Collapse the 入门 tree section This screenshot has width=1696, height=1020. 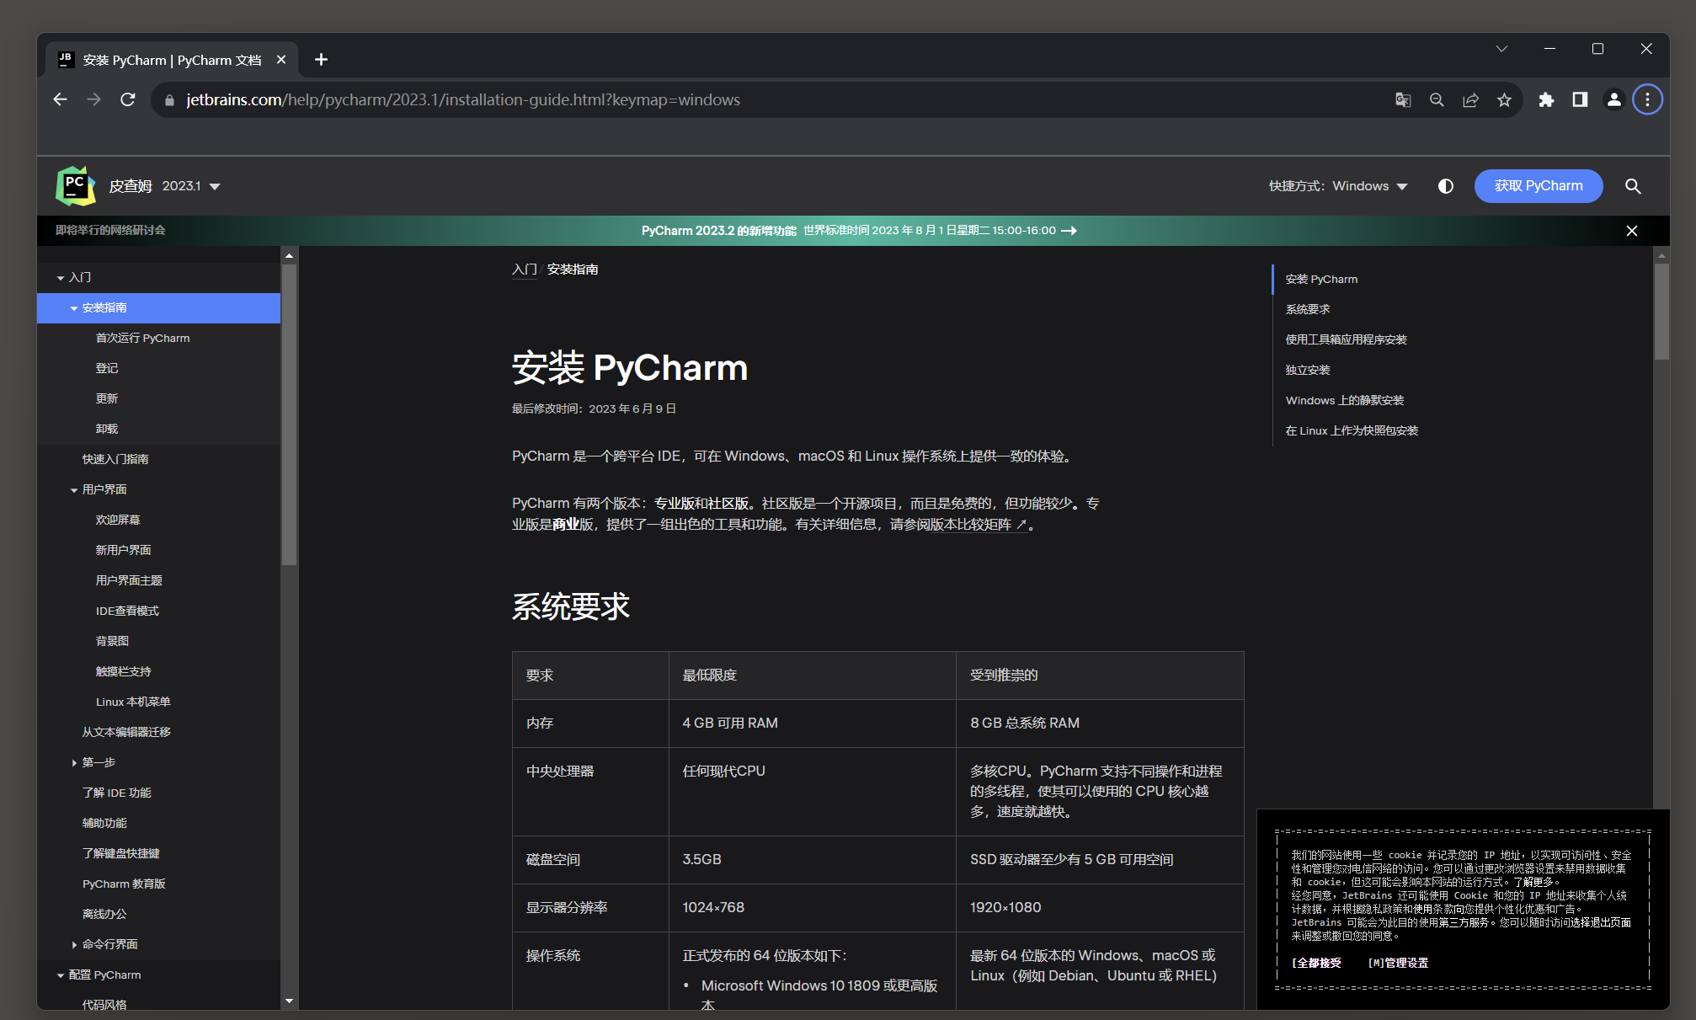point(61,278)
